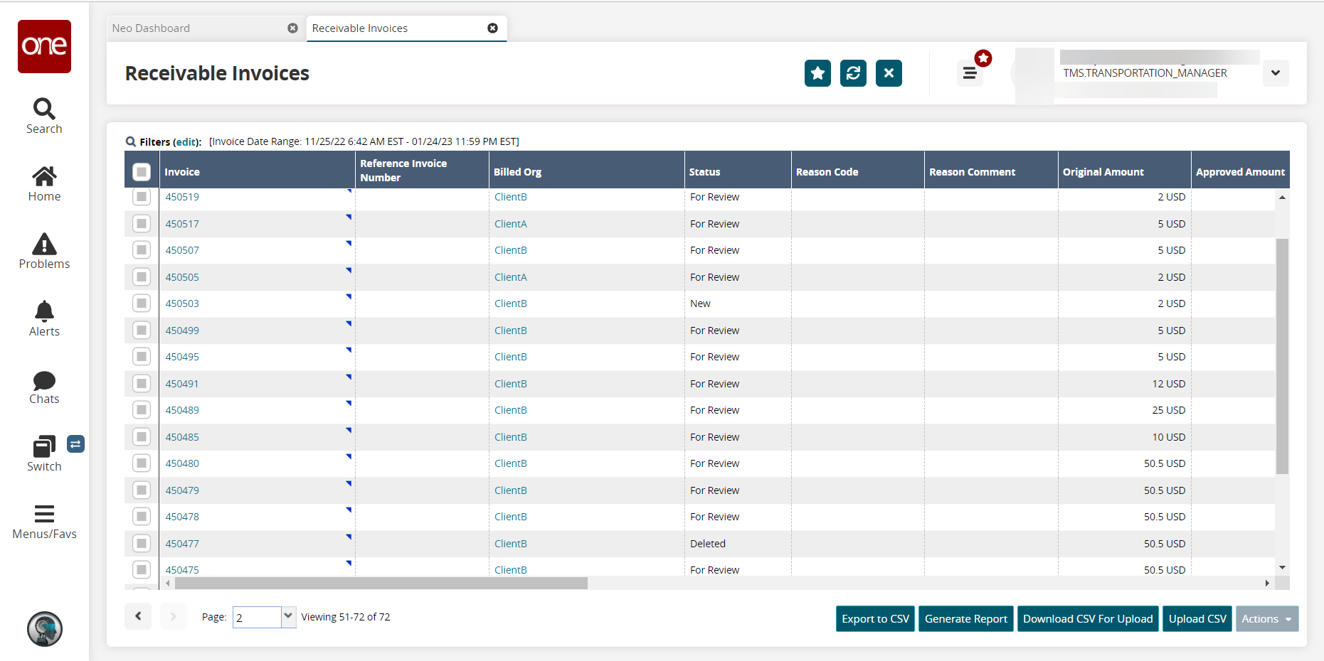The image size is (1324, 661).
Task: Toggle the select-all header checkbox
Action: (142, 172)
